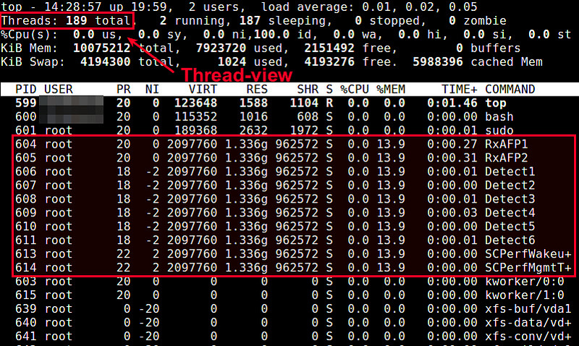The image size is (579, 346).
Task: Click the SCPerfMgmtT+ thread name
Action: pos(528,268)
